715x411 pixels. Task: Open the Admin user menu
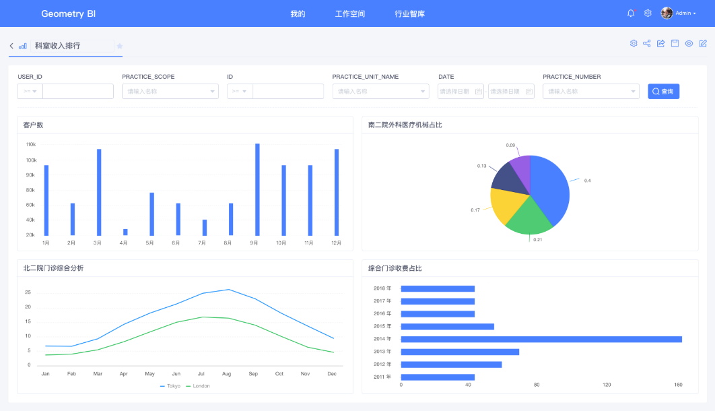click(x=679, y=13)
